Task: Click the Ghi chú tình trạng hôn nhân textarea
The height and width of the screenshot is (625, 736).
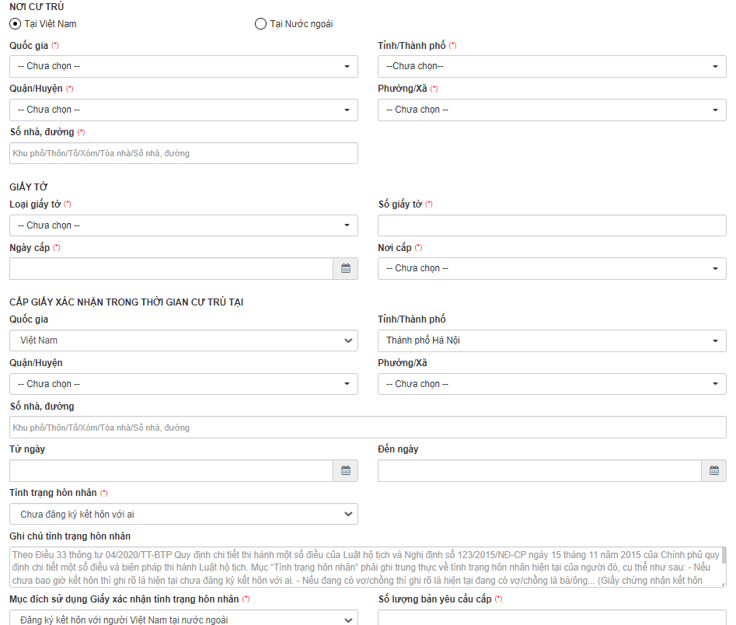Action: [x=365, y=567]
